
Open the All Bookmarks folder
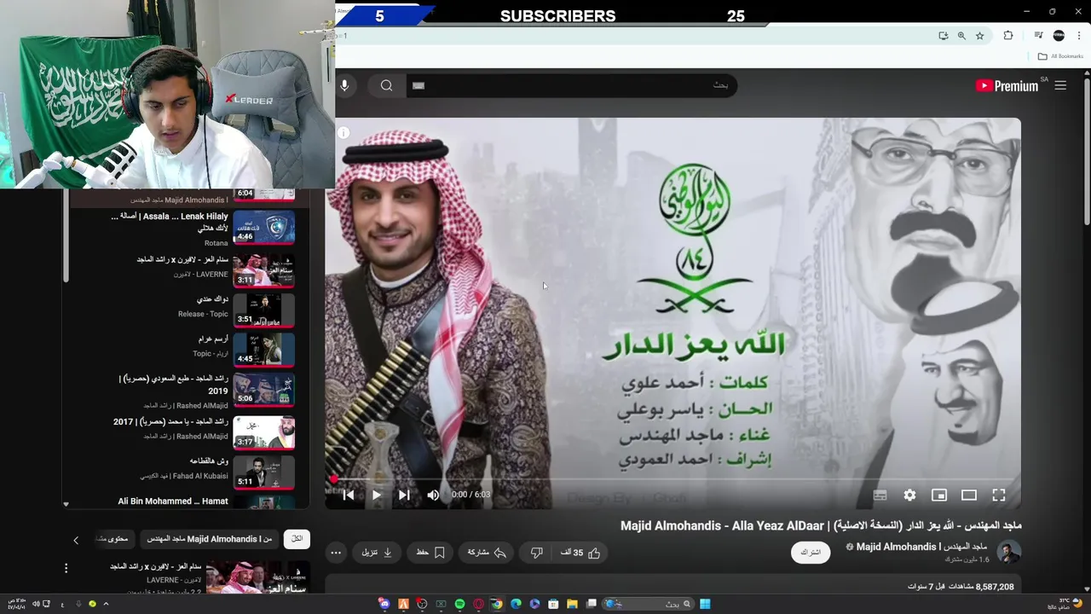1060,56
